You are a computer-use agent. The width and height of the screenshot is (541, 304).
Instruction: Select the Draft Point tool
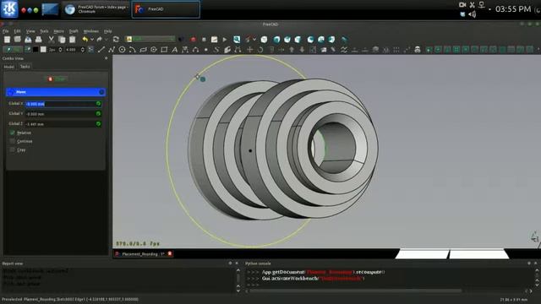pyautogui.click(x=206, y=50)
